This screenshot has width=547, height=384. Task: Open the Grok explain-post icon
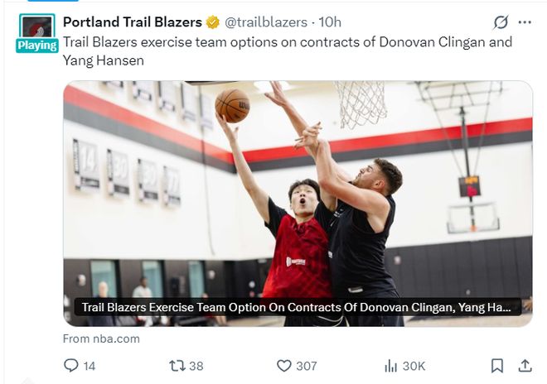501,22
